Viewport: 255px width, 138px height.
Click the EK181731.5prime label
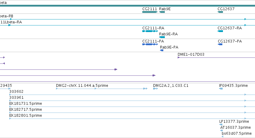[x=25, y=104]
